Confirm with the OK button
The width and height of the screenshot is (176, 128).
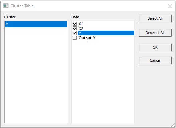tap(155, 47)
